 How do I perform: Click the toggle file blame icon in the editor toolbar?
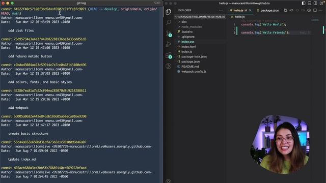point(309,10)
